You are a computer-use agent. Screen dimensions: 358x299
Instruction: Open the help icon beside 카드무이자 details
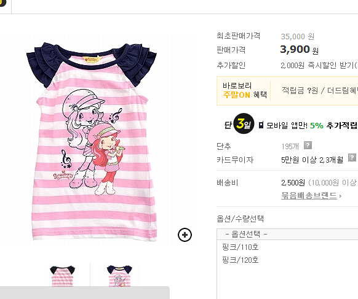(352, 157)
